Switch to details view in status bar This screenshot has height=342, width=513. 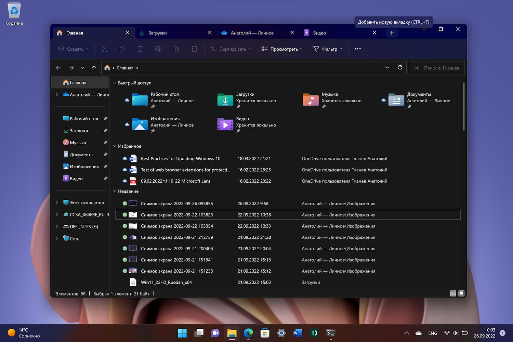click(x=453, y=293)
